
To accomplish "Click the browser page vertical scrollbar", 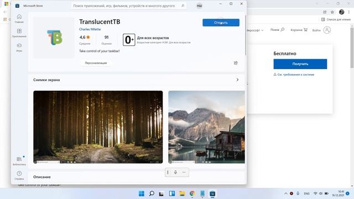I will (352, 48).
